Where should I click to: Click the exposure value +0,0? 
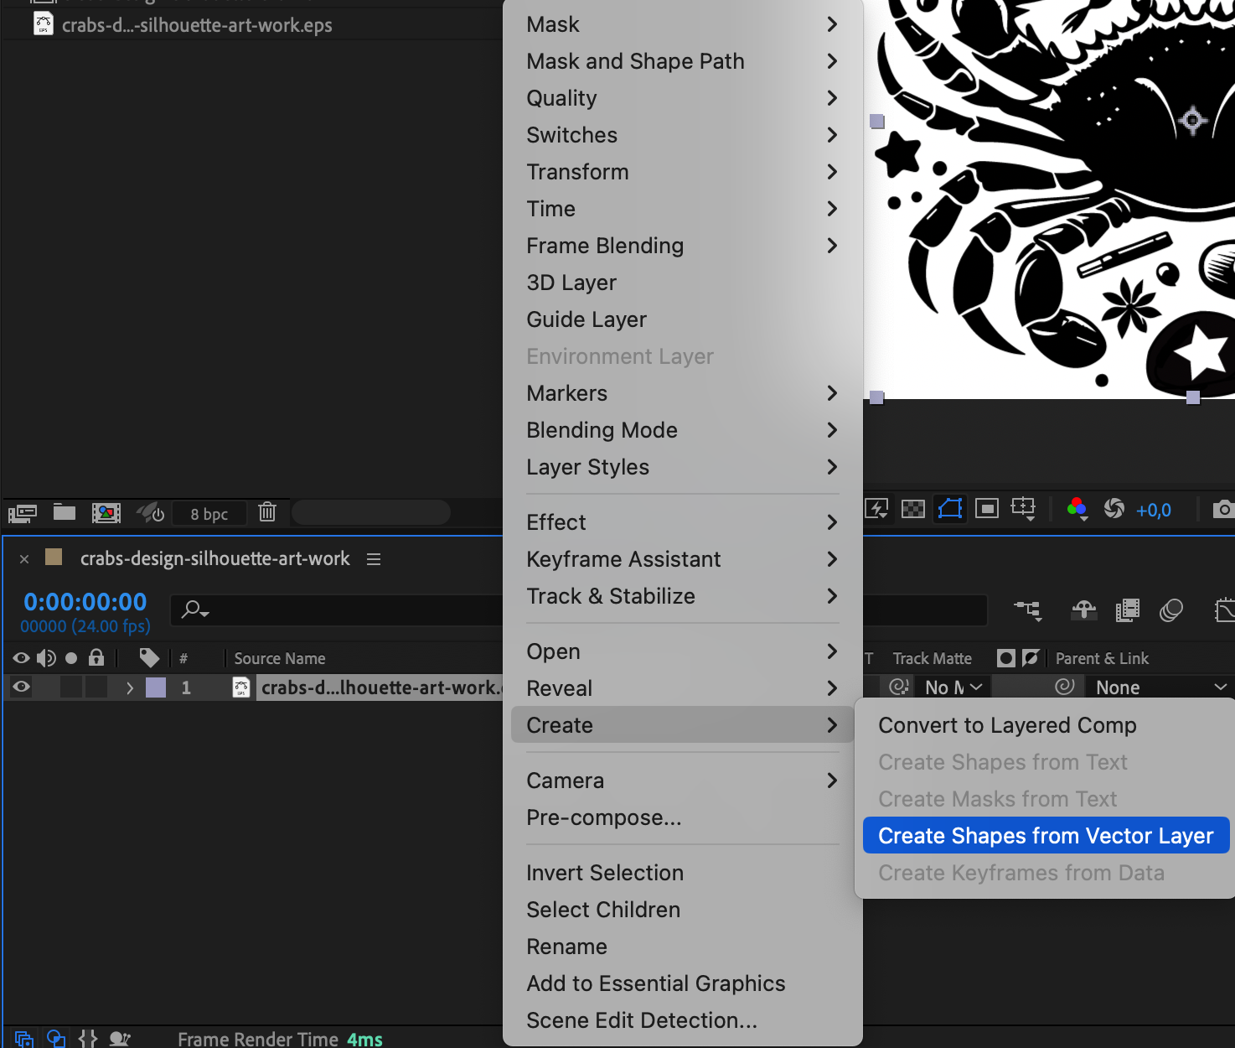pyautogui.click(x=1154, y=510)
